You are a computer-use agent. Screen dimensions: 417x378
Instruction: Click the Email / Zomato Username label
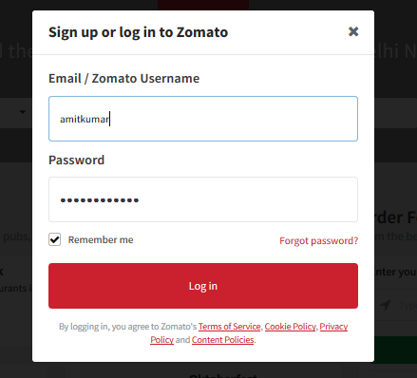[x=123, y=78]
